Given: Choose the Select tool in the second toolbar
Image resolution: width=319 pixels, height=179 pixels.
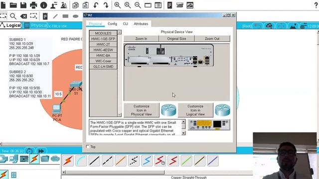Looking at the screenshot, I should (x=3, y=16).
